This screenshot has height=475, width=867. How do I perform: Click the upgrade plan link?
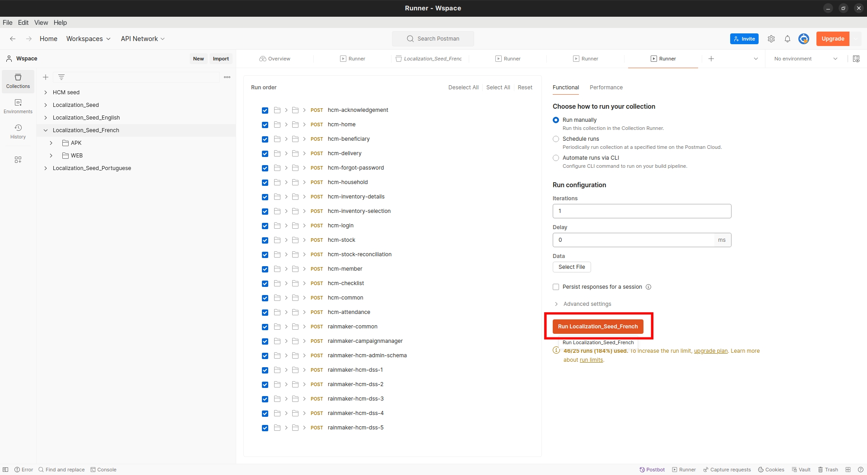[x=710, y=351]
